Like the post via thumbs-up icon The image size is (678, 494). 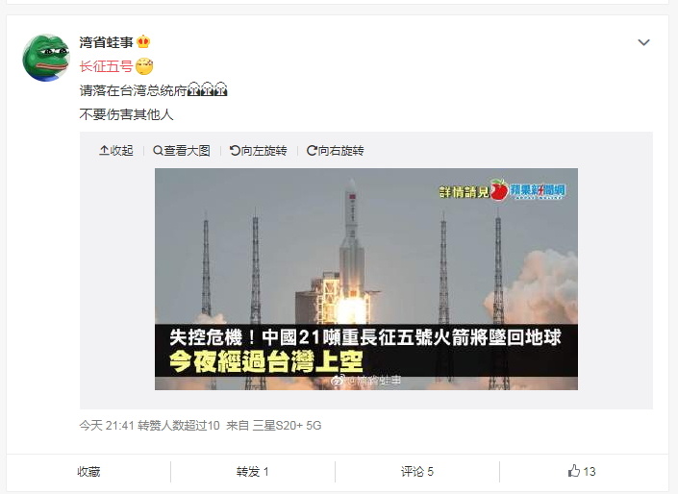click(x=574, y=471)
